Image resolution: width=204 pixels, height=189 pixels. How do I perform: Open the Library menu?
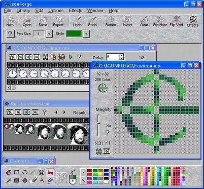[x=23, y=11]
